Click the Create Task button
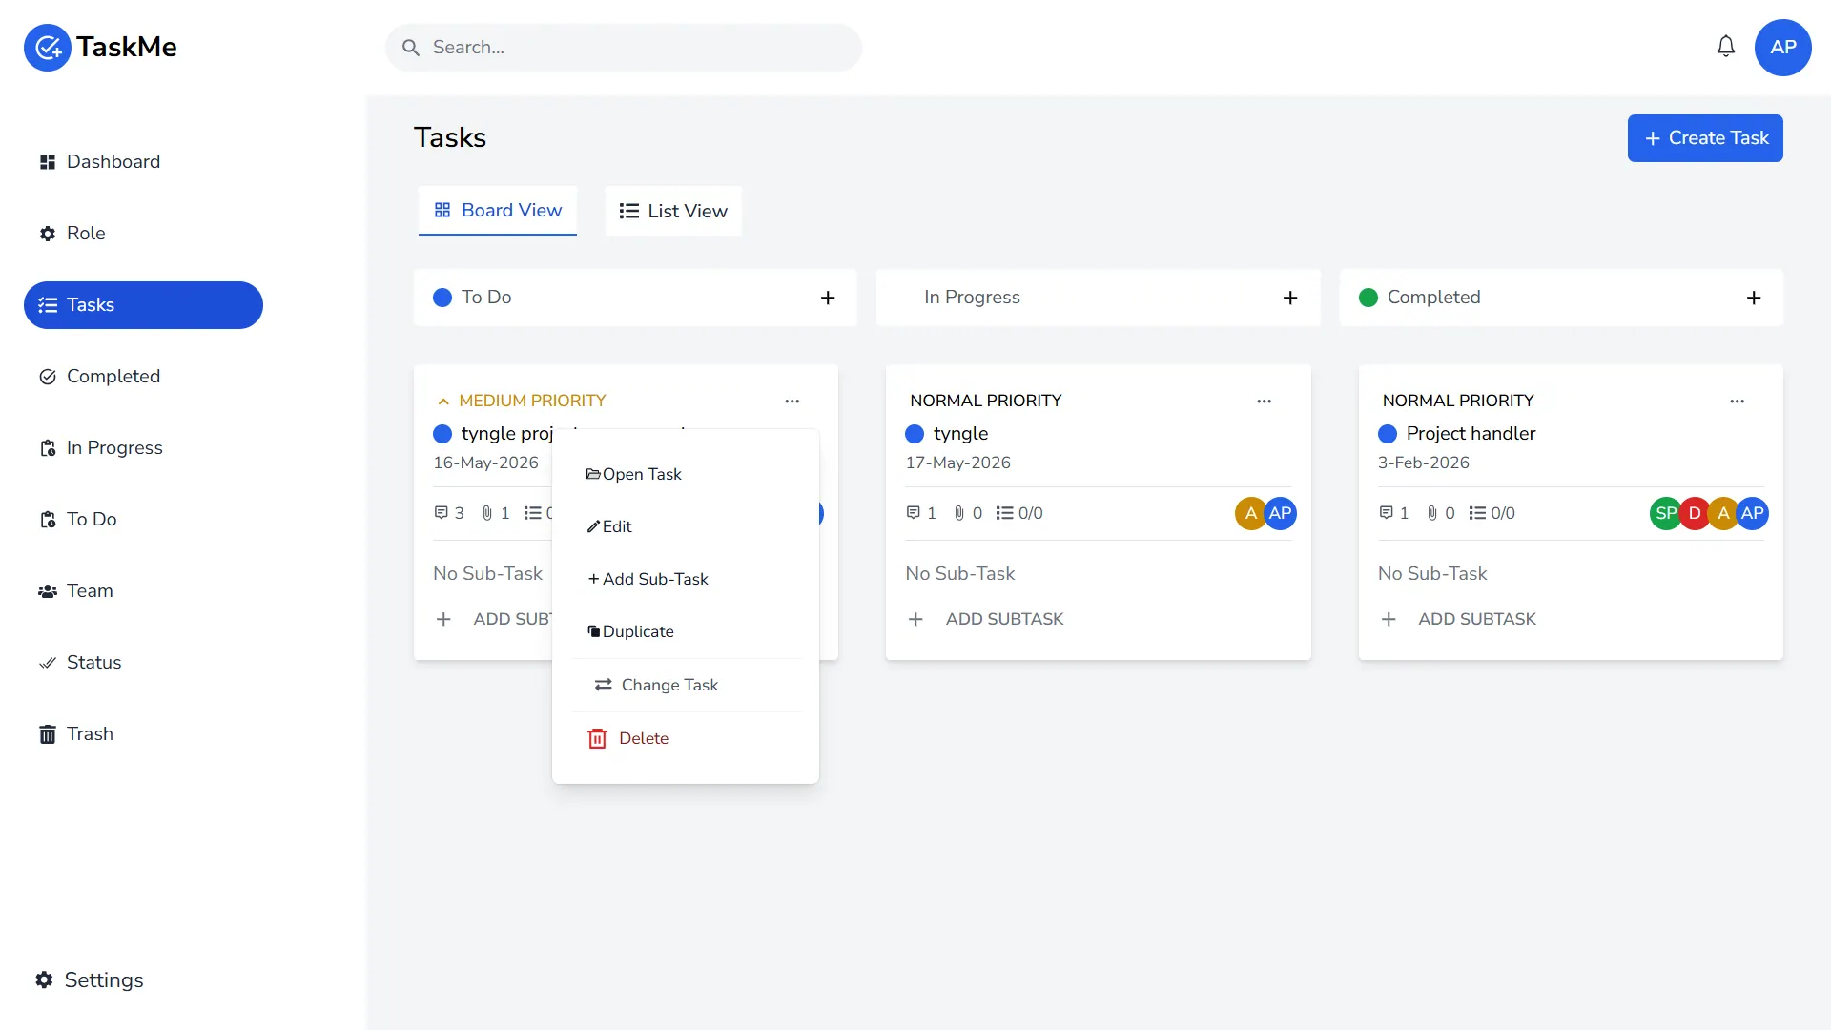 coord(1705,138)
